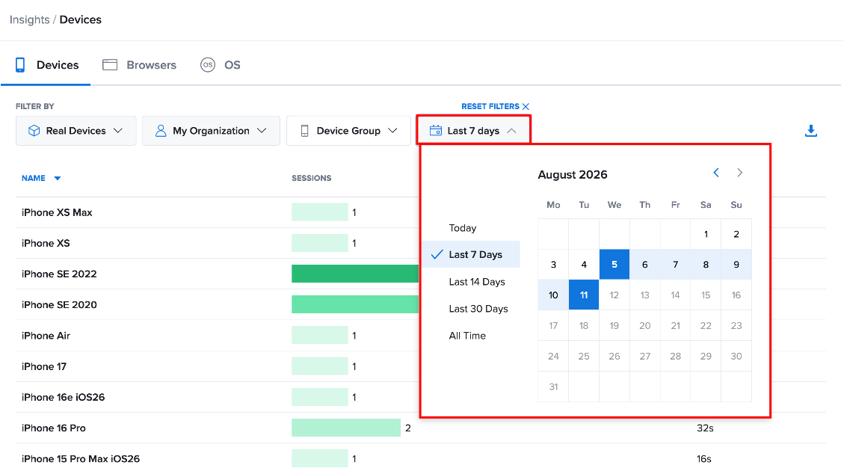Choose the Last 14 Days preset

pyautogui.click(x=477, y=282)
